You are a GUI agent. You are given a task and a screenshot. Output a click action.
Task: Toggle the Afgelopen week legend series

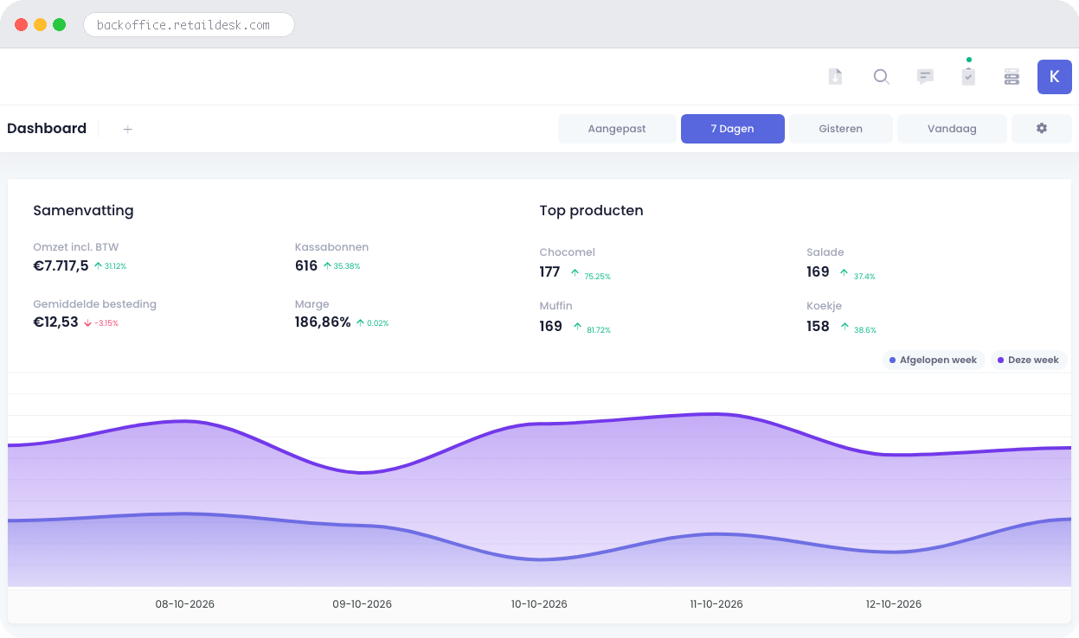pyautogui.click(x=934, y=360)
